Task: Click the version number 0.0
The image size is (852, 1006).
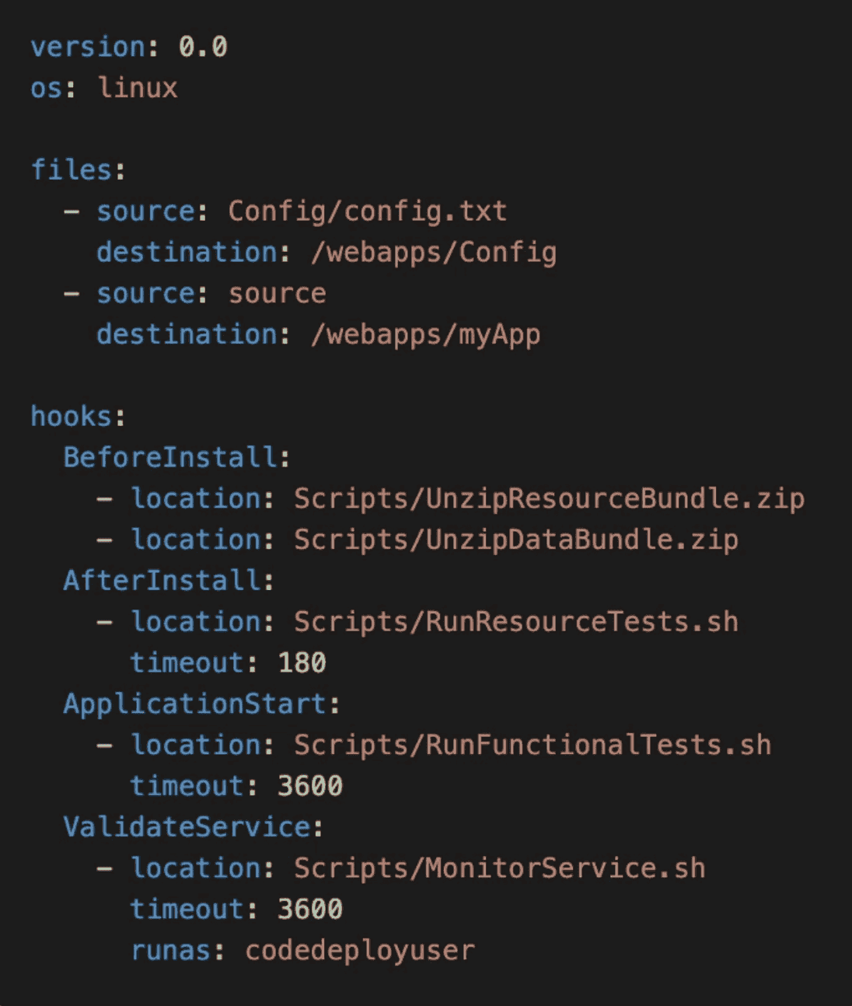Action: [203, 47]
